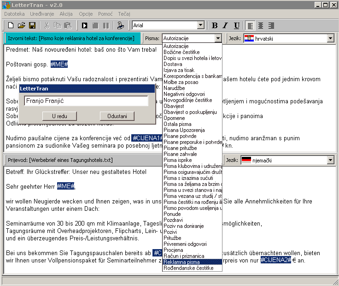Start translation with Play icon
The width and height of the screenshot is (339, 286).
tap(85, 25)
